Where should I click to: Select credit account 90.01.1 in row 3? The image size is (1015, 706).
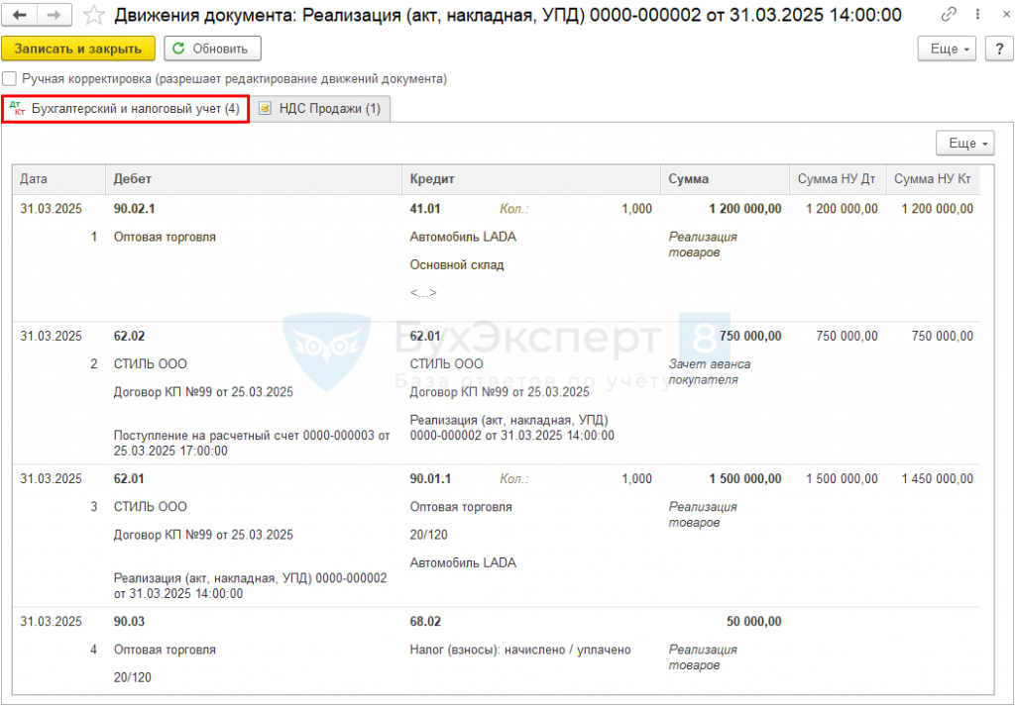pyautogui.click(x=430, y=479)
